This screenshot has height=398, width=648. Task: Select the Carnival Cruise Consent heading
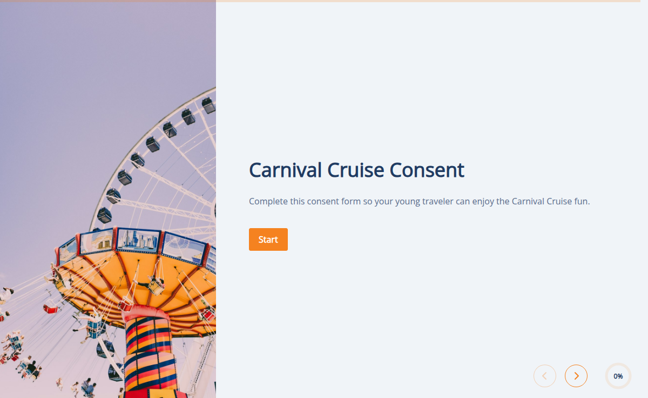click(x=356, y=170)
